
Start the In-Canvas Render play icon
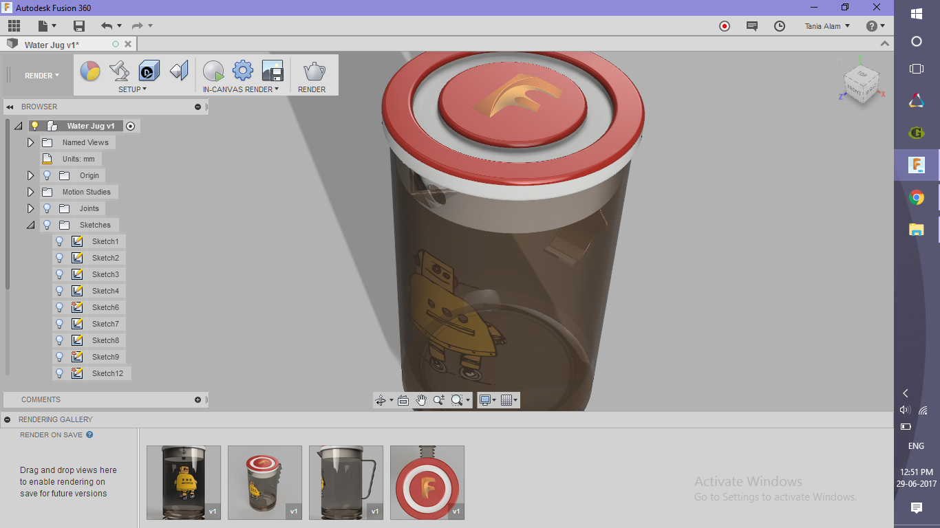(x=213, y=71)
